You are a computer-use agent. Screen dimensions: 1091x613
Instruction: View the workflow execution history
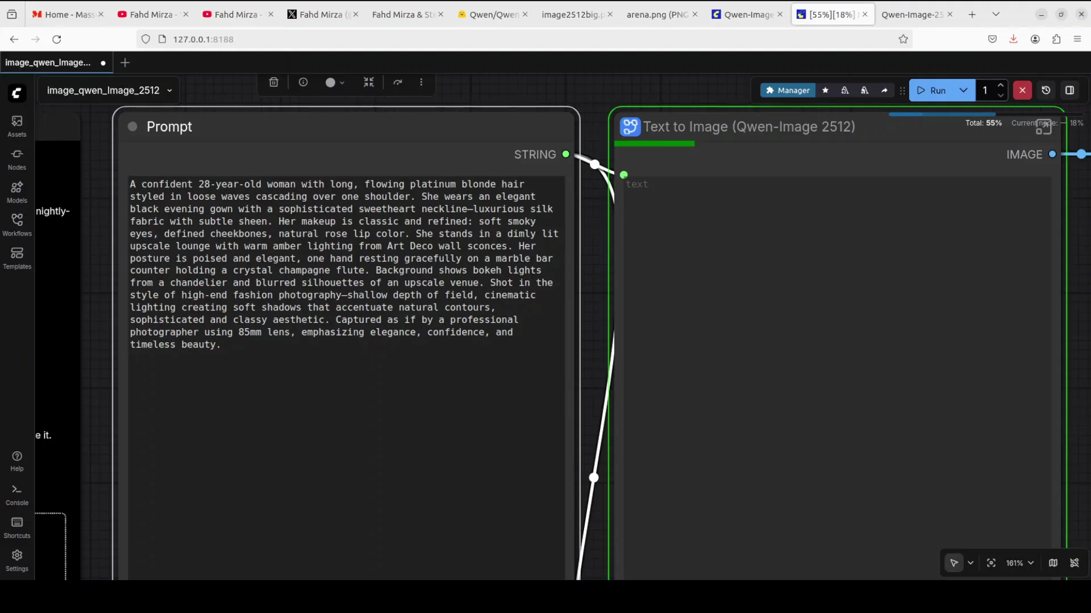pyautogui.click(x=1046, y=90)
